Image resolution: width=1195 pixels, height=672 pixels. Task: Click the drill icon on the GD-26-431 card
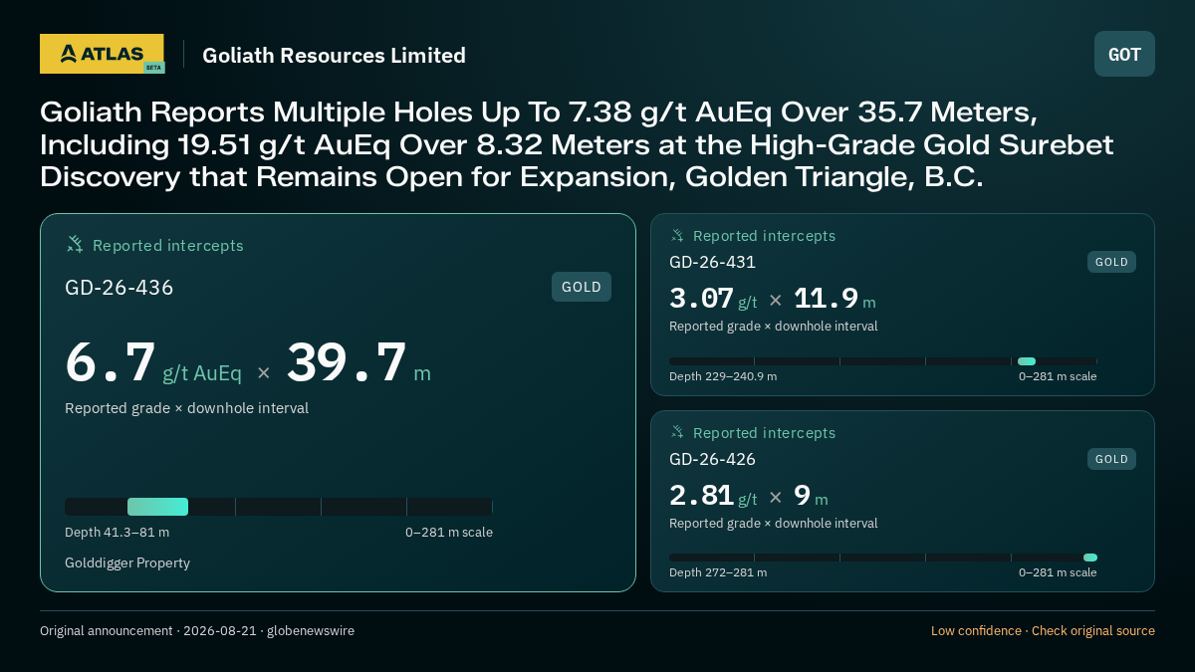tap(677, 236)
